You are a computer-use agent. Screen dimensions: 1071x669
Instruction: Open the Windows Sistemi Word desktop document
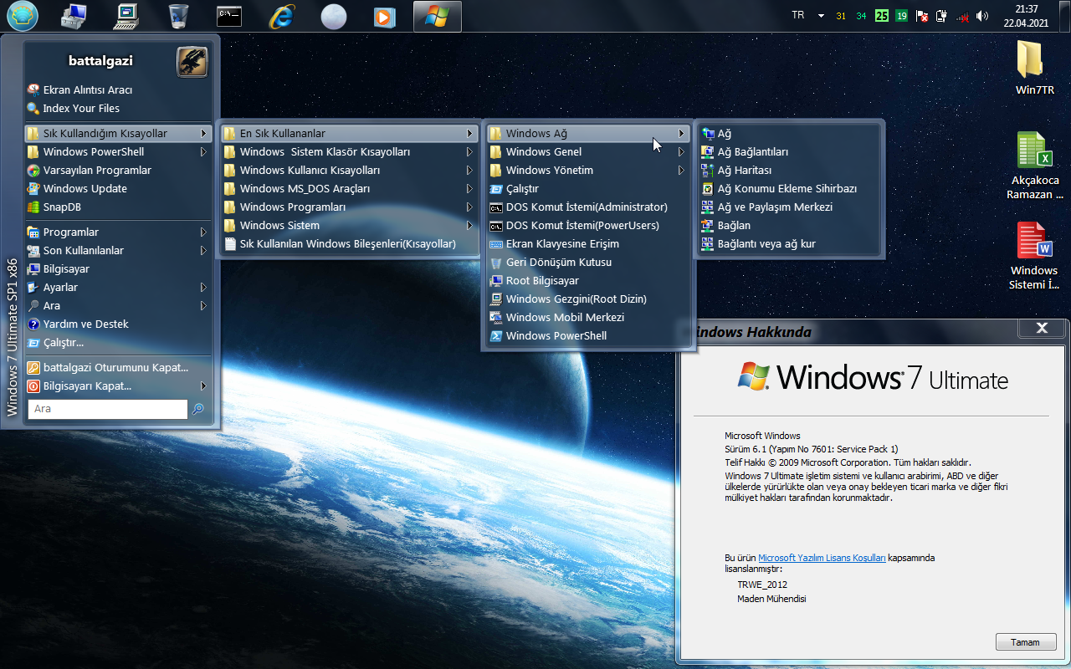pos(1035,256)
